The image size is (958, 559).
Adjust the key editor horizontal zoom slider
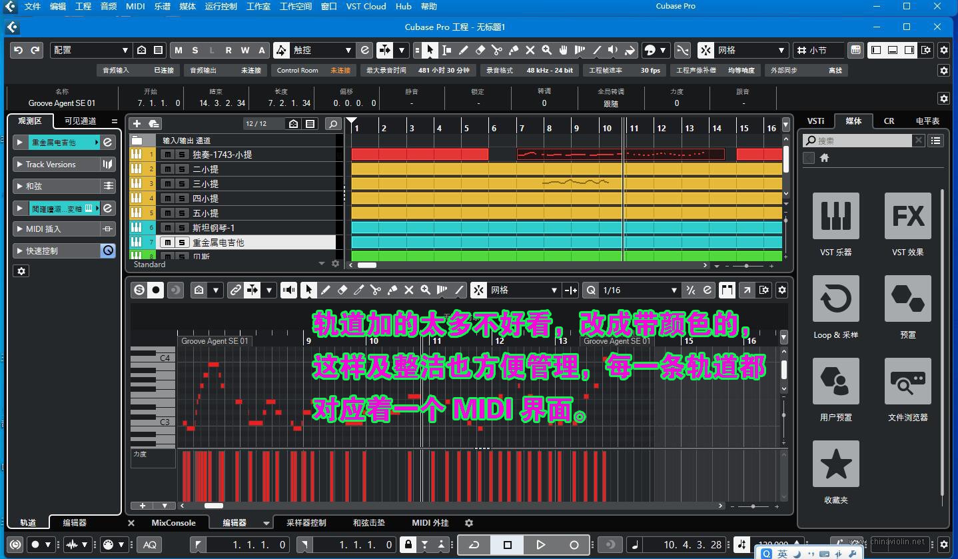point(753,506)
